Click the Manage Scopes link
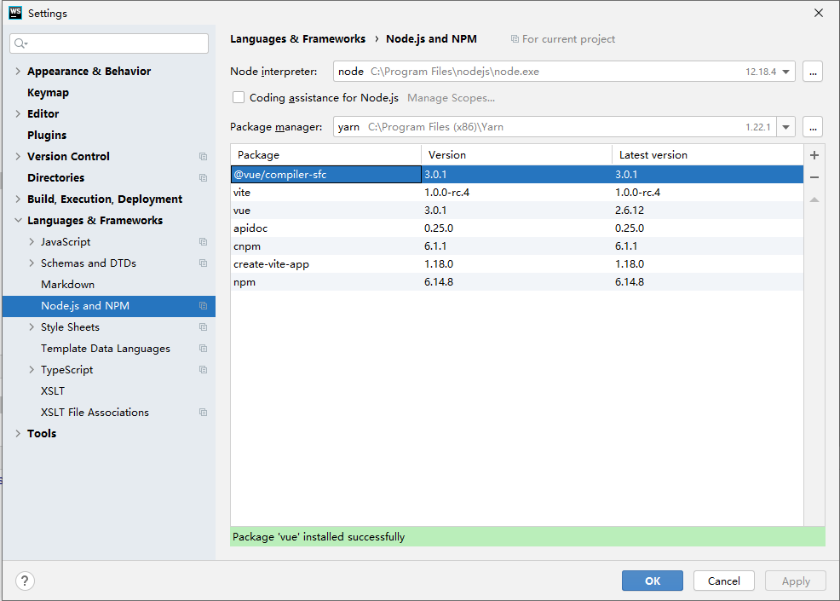The width and height of the screenshot is (840, 601). pos(451,98)
